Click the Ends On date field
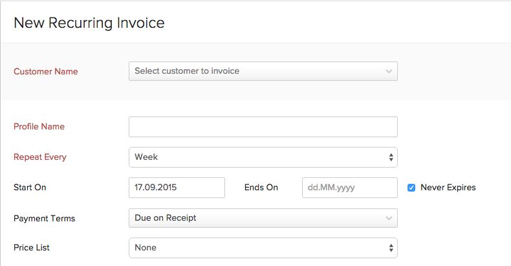The image size is (511, 266). (x=349, y=188)
